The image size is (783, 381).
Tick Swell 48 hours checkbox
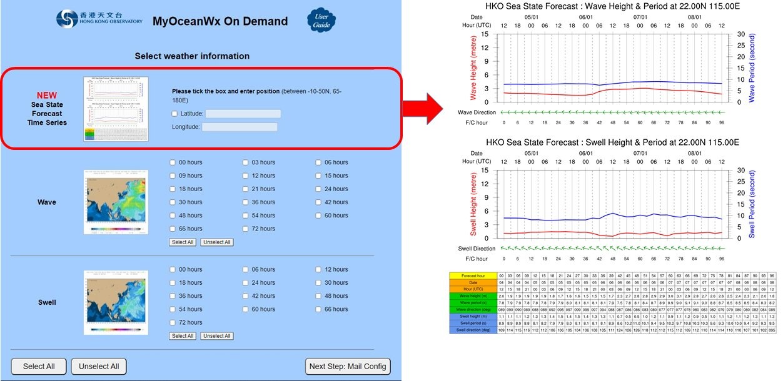click(x=319, y=296)
